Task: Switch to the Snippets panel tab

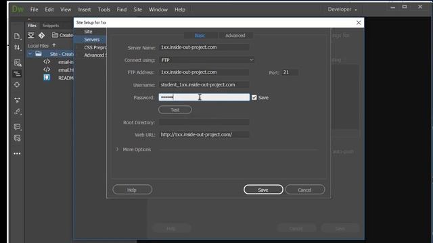Action: click(51, 26)
